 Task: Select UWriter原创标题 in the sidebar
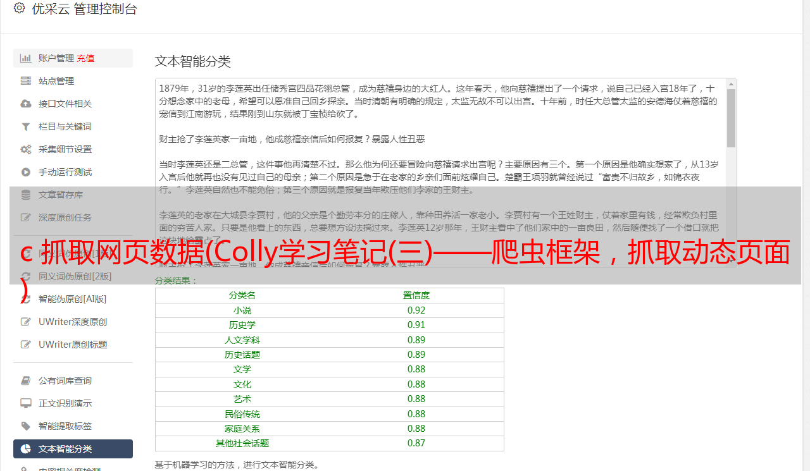[x=72, y=345]
